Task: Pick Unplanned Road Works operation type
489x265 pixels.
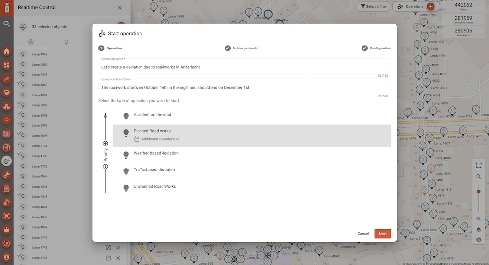Action: coord(154,187)
